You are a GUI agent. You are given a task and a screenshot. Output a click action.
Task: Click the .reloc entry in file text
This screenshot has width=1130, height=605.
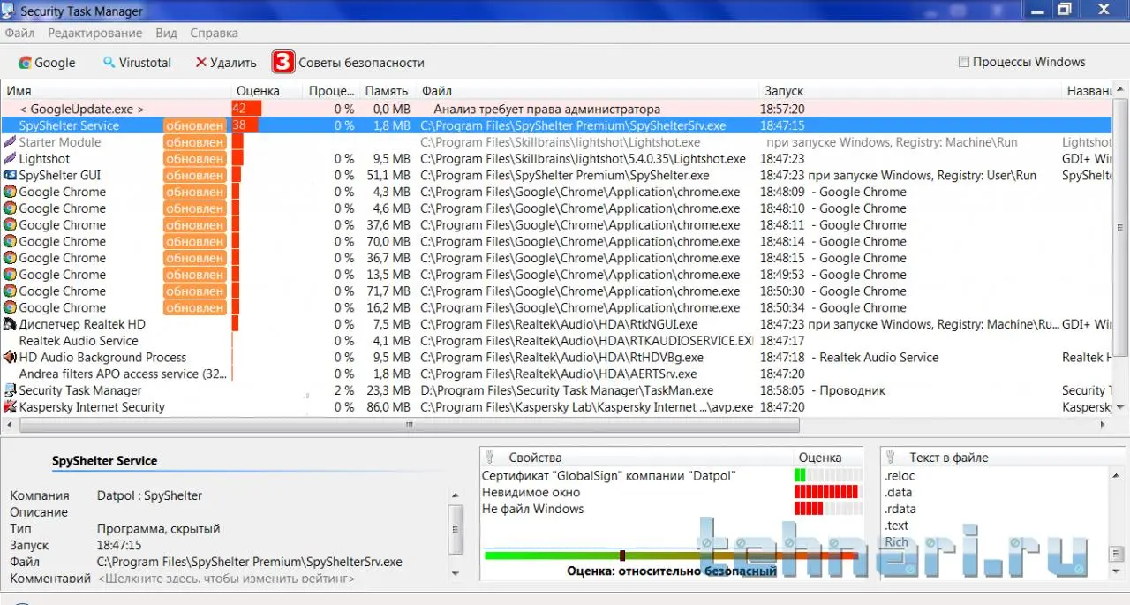(900, 476)
